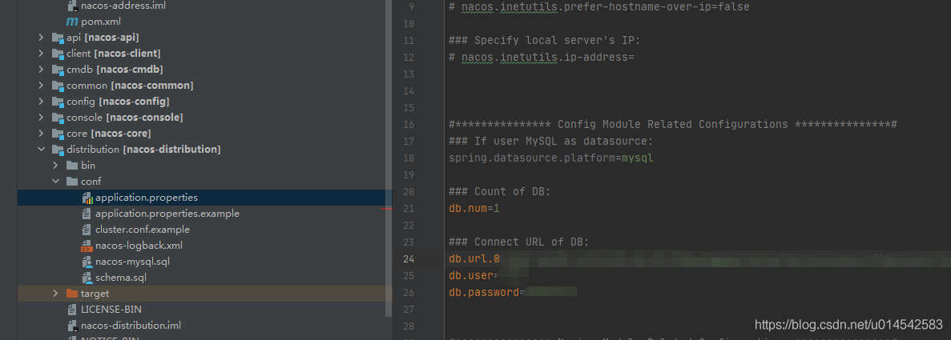The image size is (951, 340).
Task: Click line number 18 in the gutter
Action: pyautogui.click(x=408, y=158)
